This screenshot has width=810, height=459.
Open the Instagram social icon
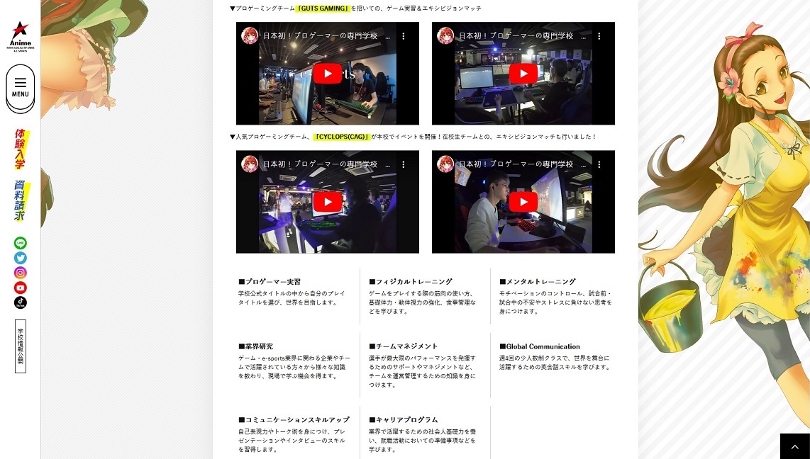[x=21, y=273]
